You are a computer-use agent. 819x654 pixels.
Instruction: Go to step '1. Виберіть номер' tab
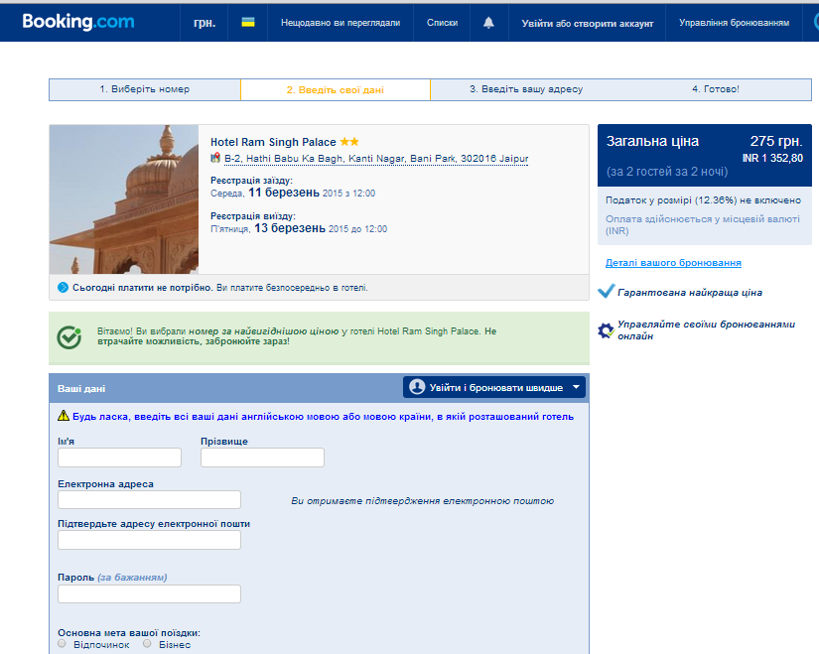point(145,89)
